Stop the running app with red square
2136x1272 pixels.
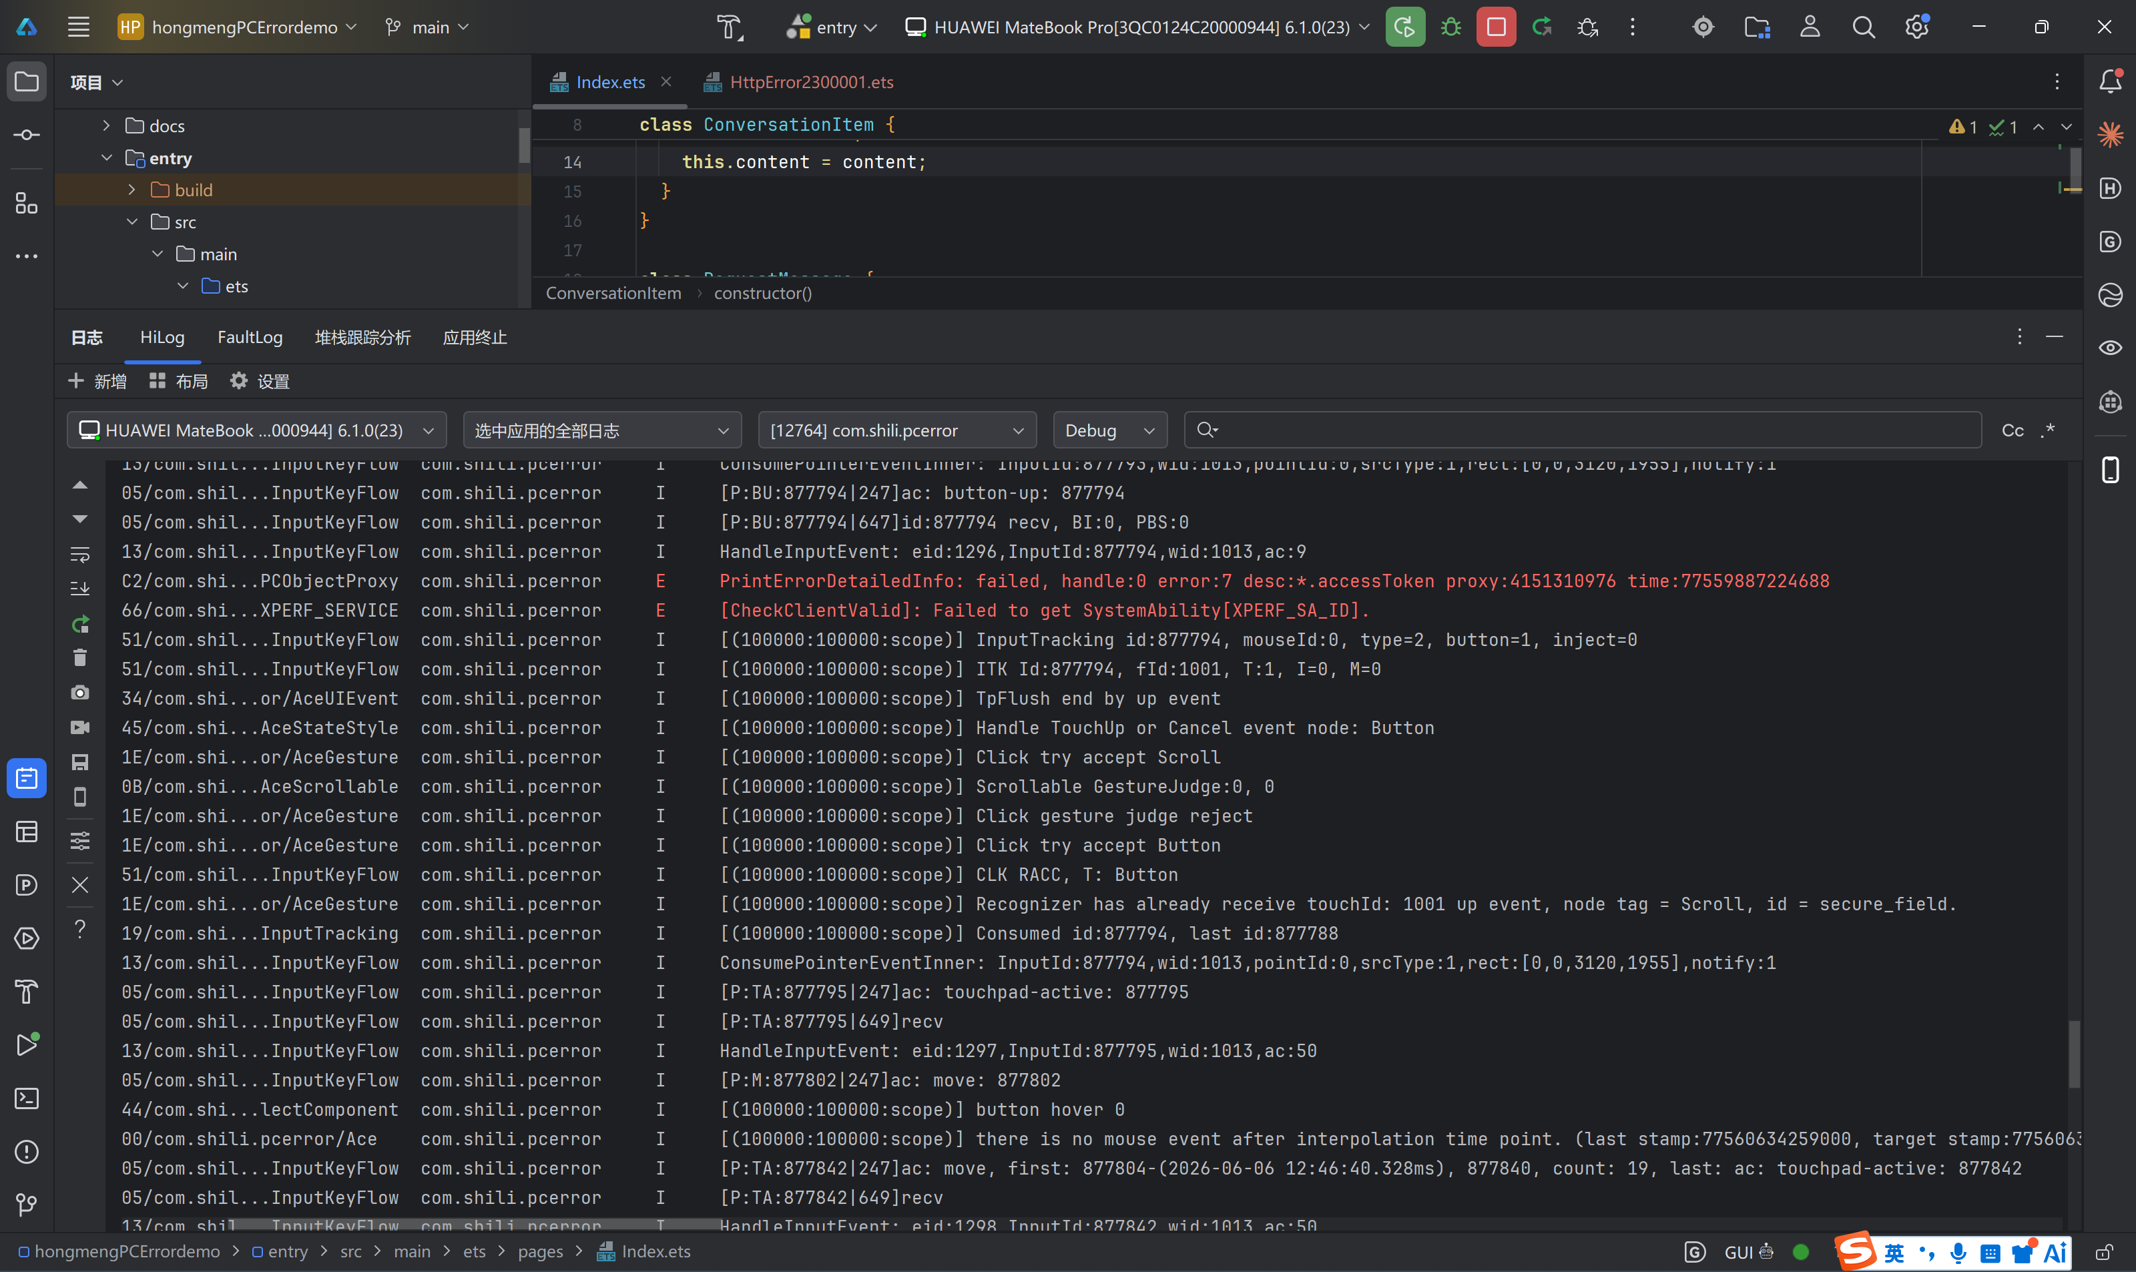tap(1496, 27)
